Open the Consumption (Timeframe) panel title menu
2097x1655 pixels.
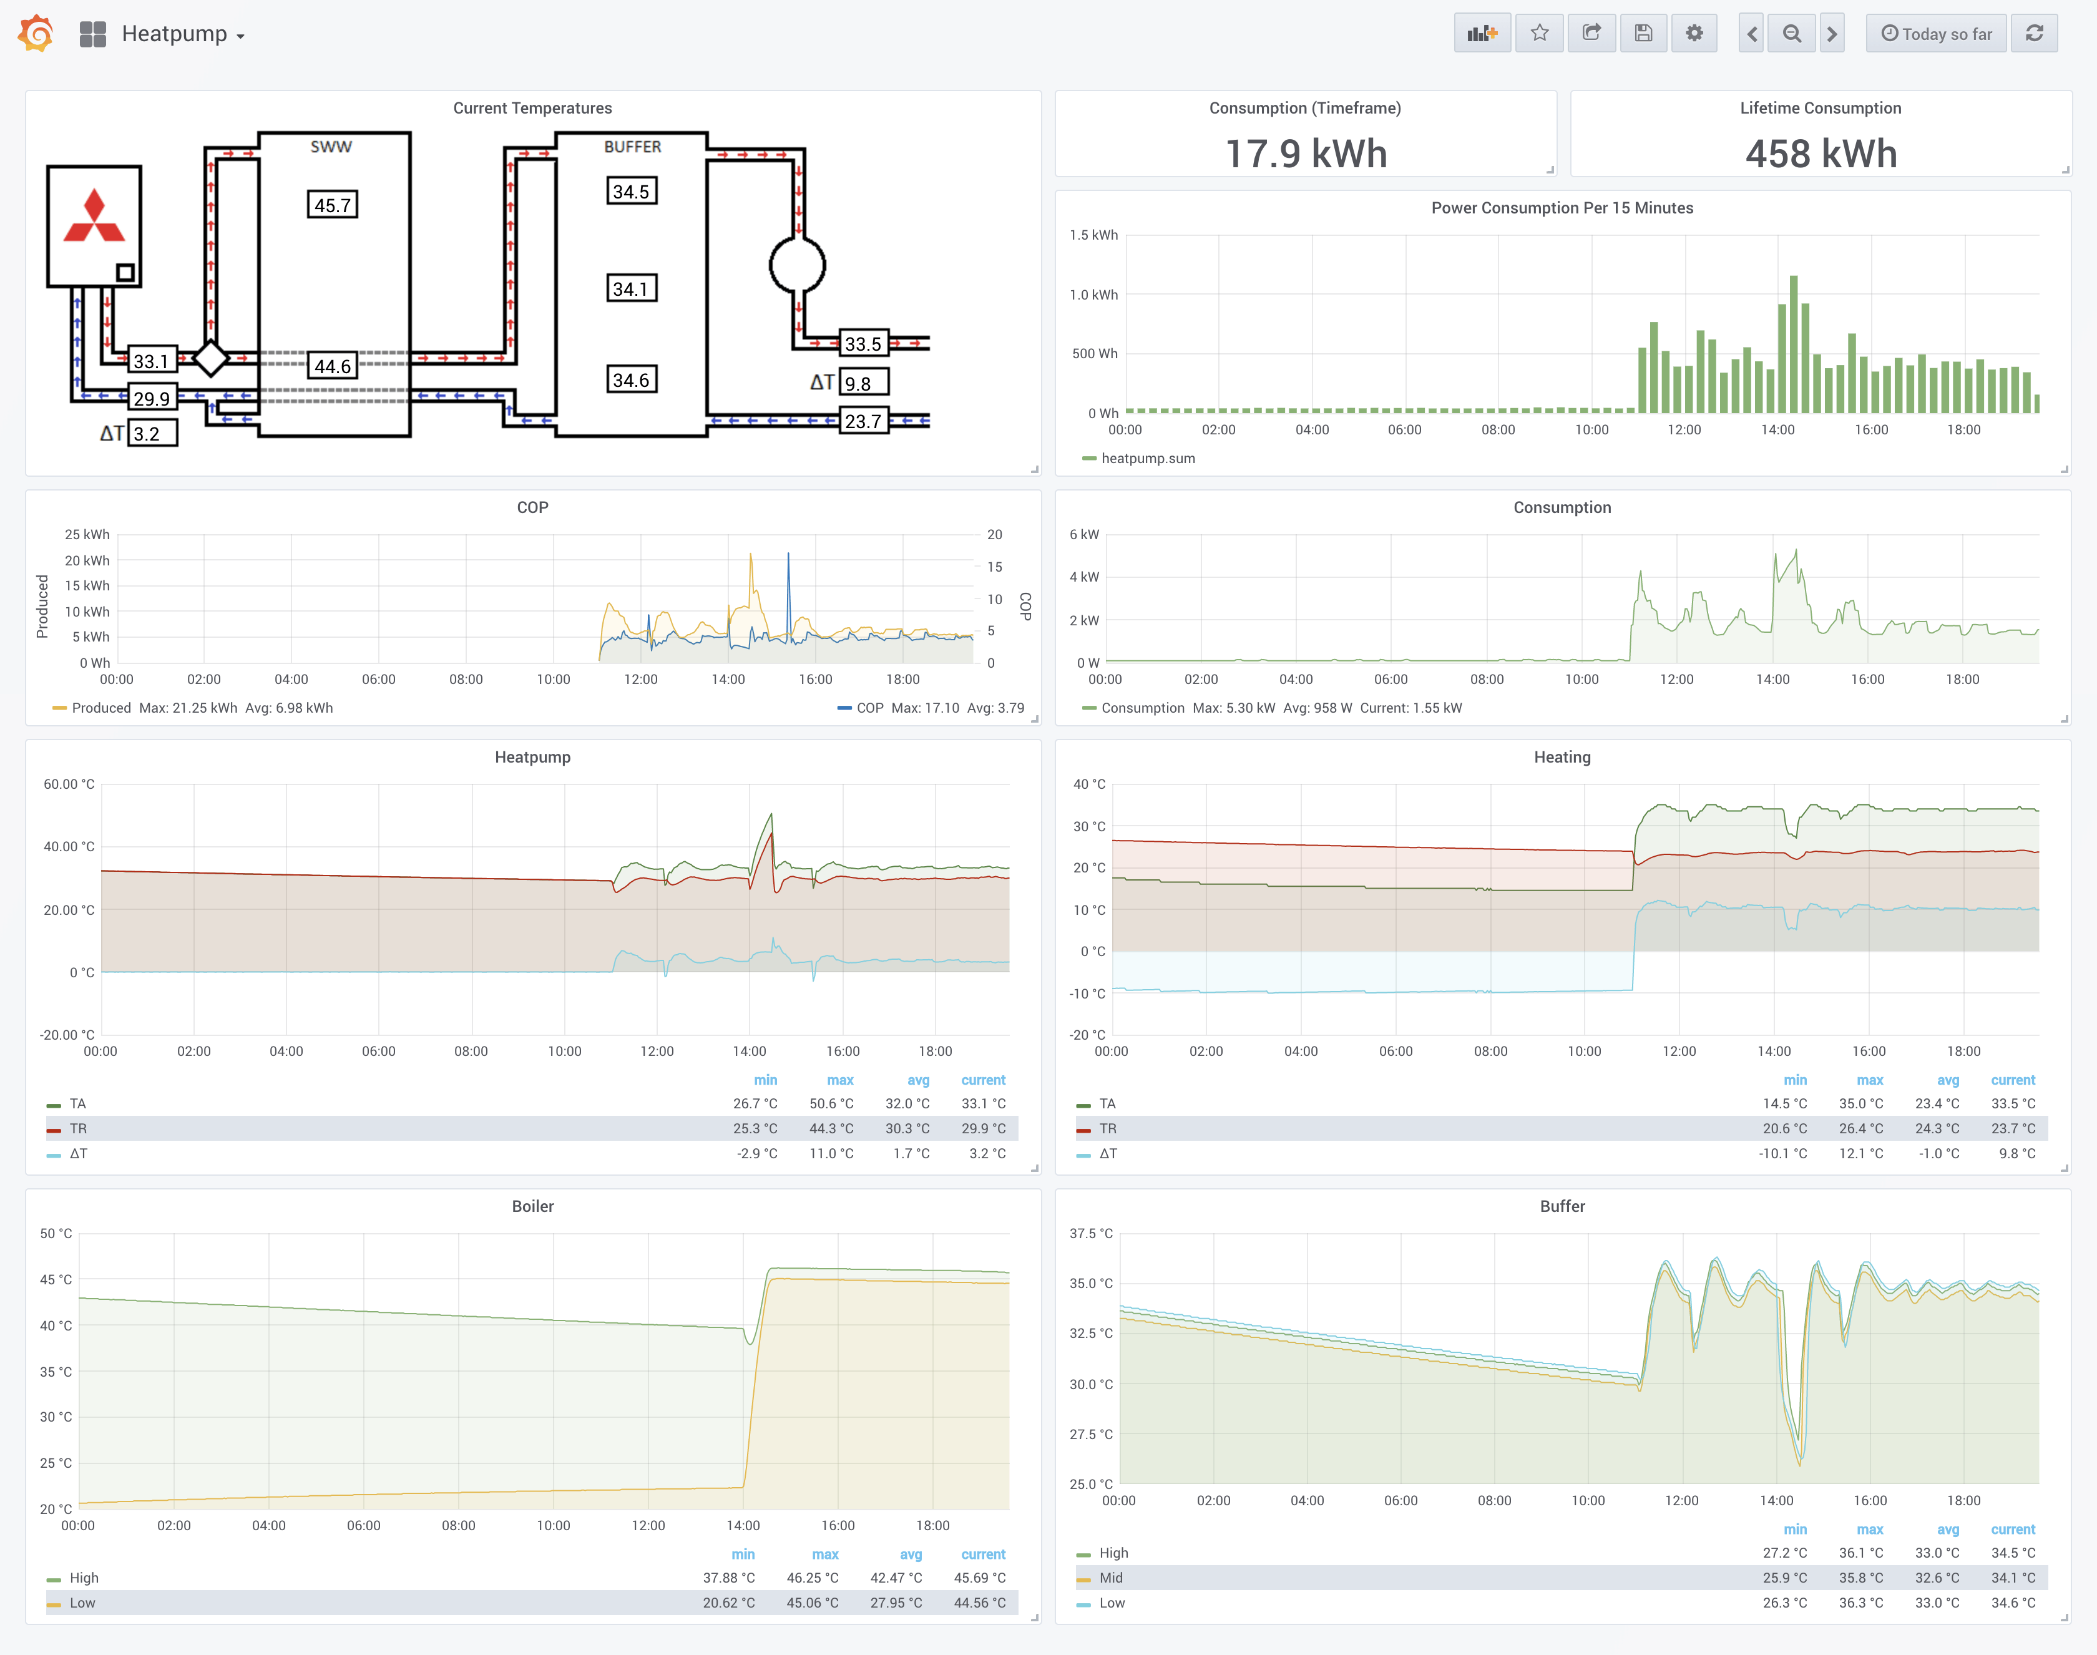point(1305,107)
